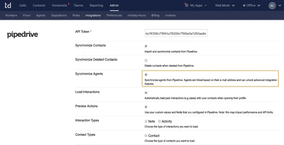Go to Contacts in top navigation
This screenshot has height=145, width=284.
click(x=39, y=6)
